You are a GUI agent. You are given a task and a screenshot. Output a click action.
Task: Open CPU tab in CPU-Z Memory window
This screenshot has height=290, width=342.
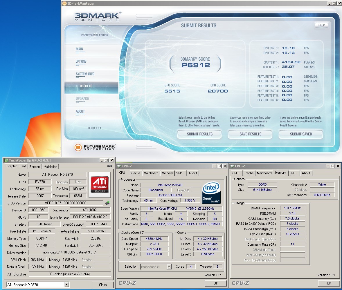[235, 173]
